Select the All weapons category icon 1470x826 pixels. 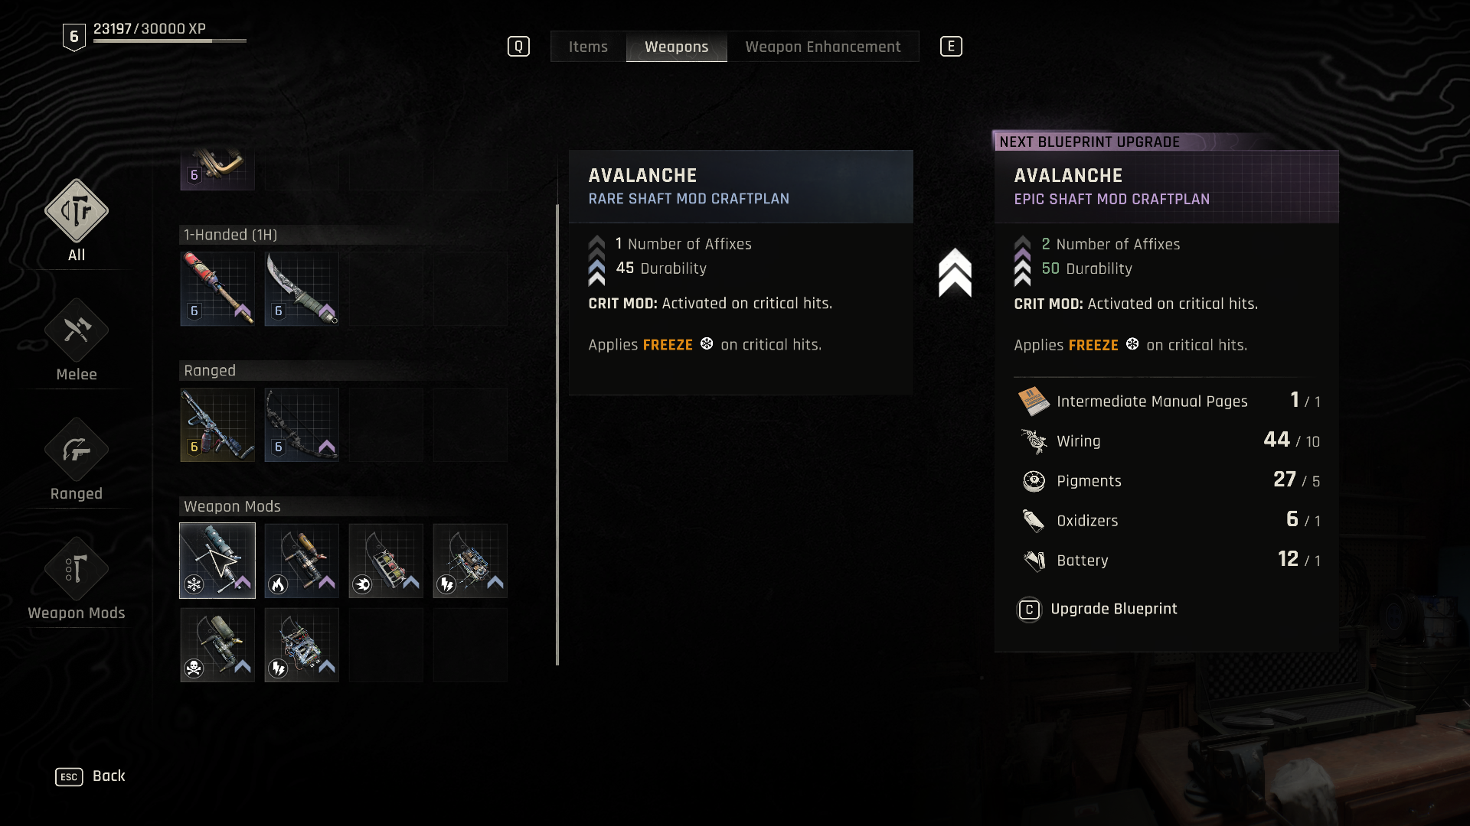tap(77, 210)
